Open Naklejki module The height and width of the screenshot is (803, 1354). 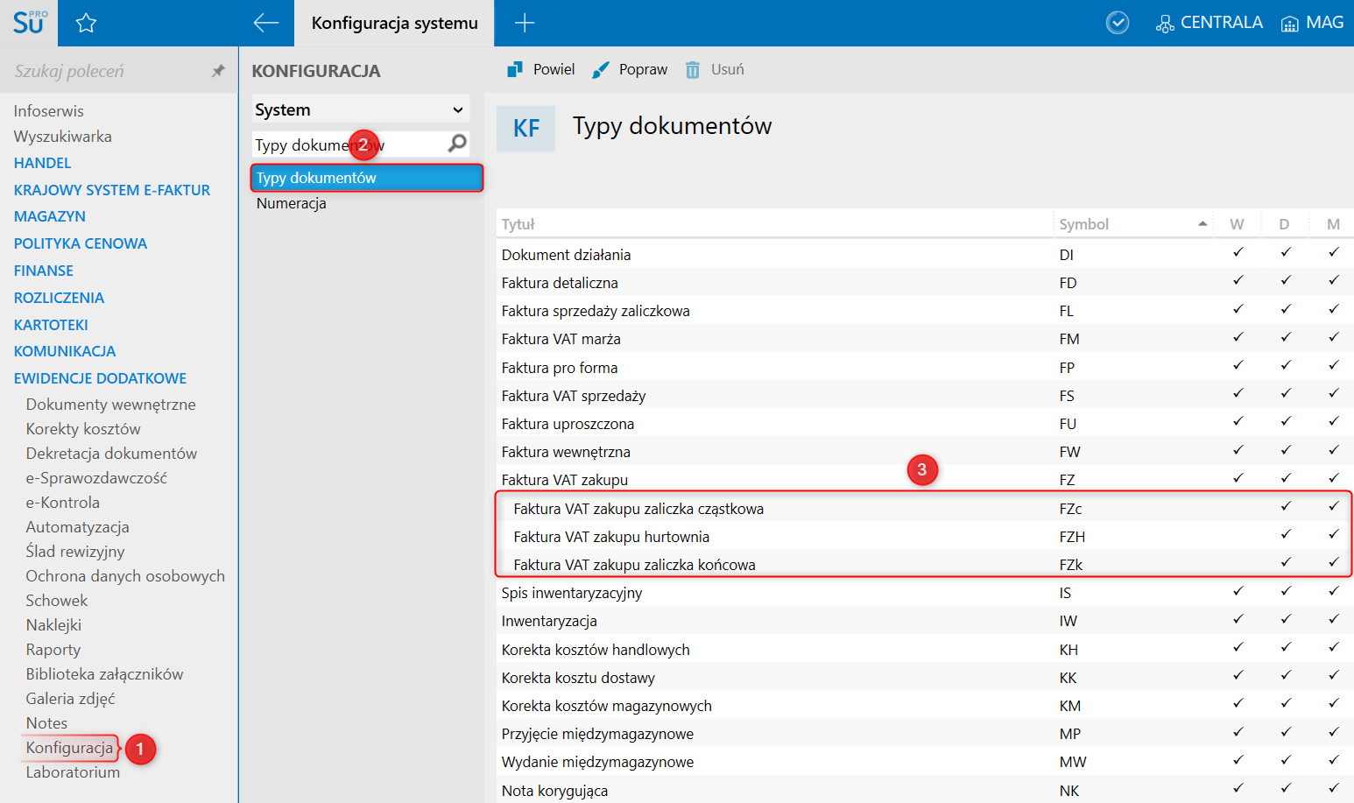pyautogui.click(x=53, y=625)
